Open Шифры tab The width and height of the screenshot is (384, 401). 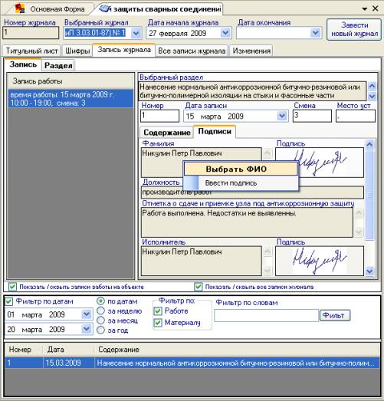click(77, 51)
